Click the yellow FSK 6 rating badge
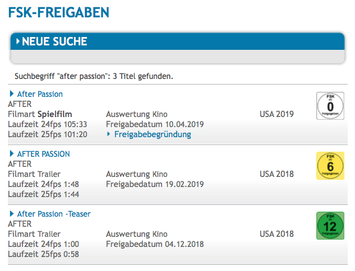Screen dimensions: 355x271 coord(330,166)
